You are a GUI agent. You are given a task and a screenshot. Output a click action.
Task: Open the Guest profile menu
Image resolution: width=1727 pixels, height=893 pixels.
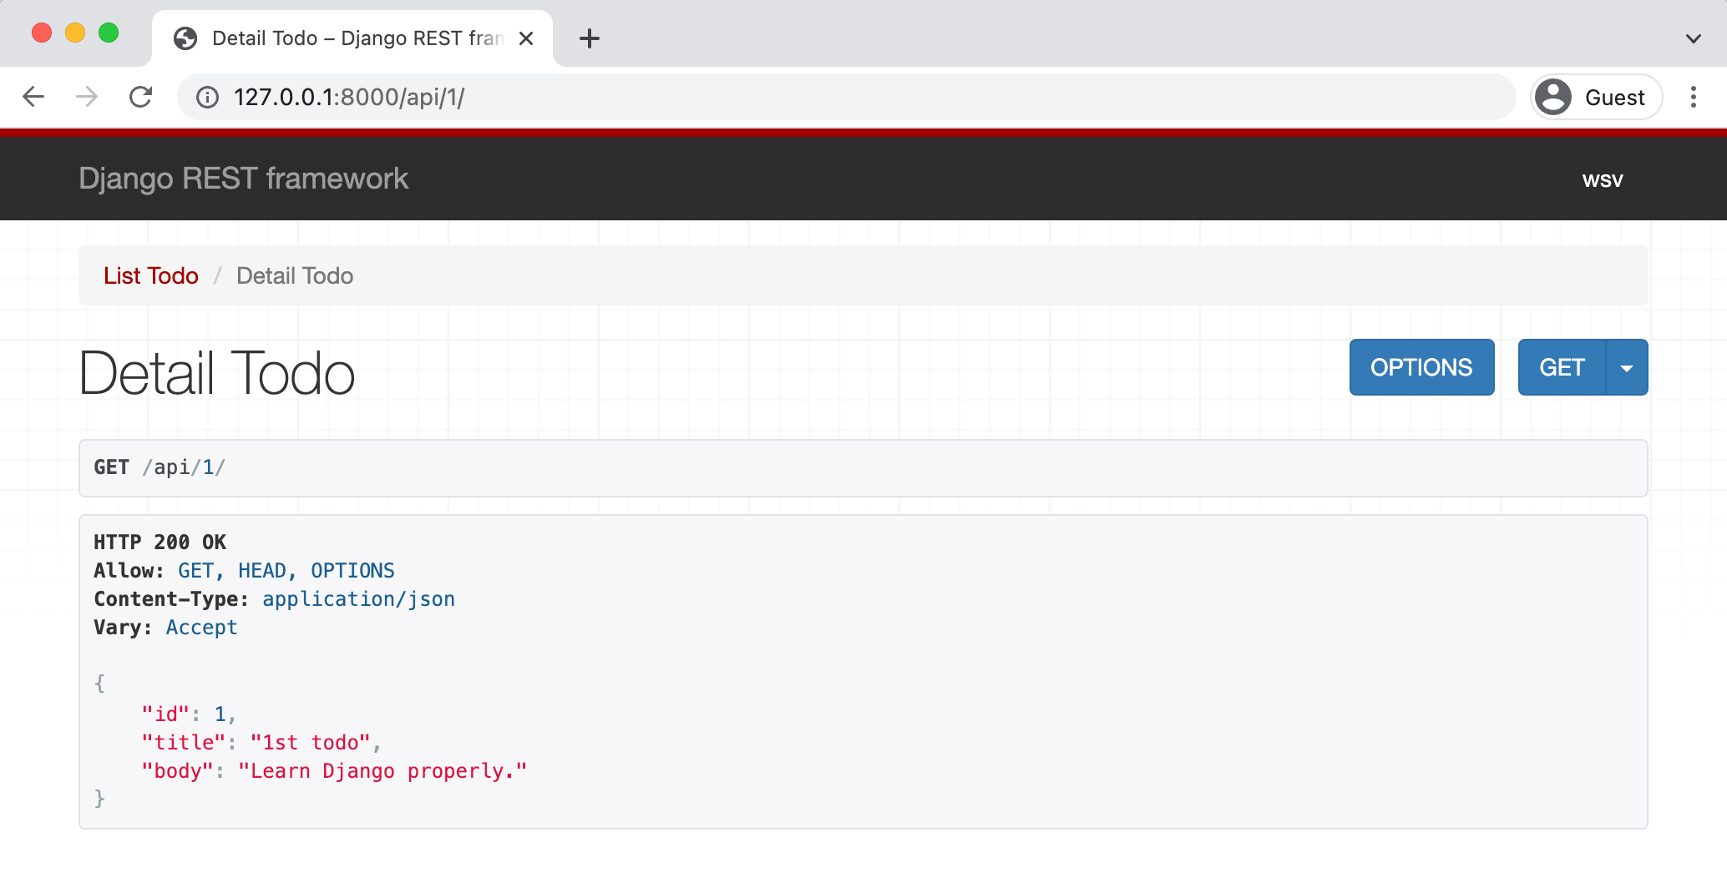(1597, 97)
